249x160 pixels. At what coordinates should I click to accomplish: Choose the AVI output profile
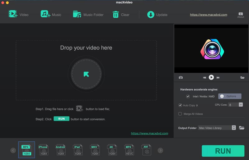point(146,150)
